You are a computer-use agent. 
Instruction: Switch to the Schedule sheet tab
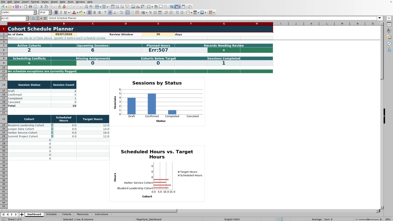click(x=51, y=214)
